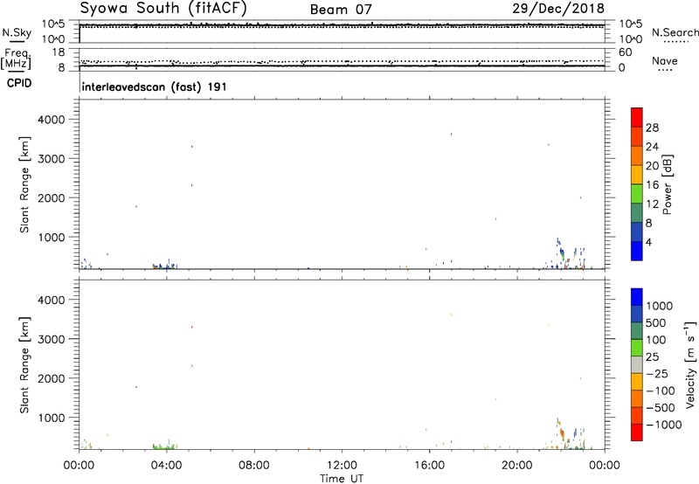This screenshot has width=699, height=484.
Task: Click the "N.Search" legend label
Action: [675, 32]
